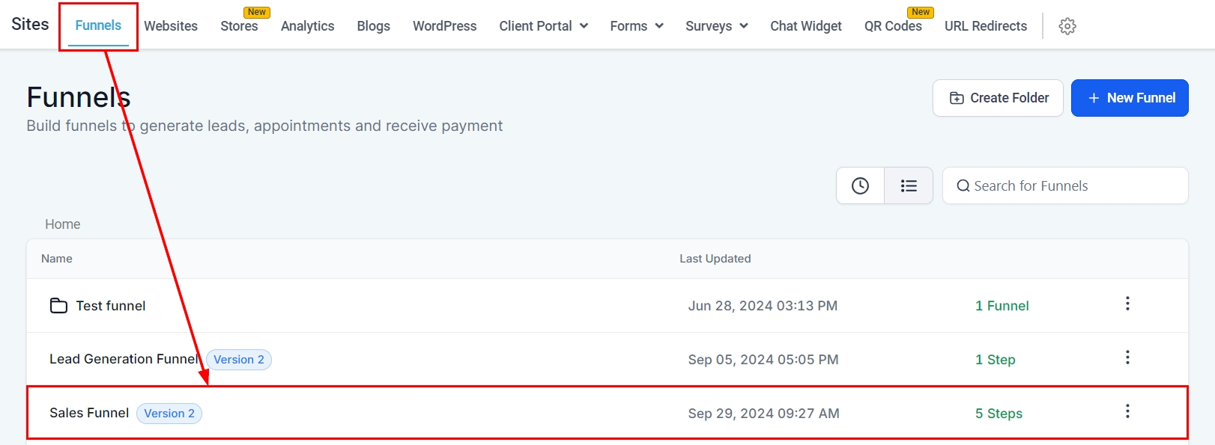The height and width of the screenshot is (445, 1215).
Task: Switch to the list view layout
Action: (x=909, y=185)
